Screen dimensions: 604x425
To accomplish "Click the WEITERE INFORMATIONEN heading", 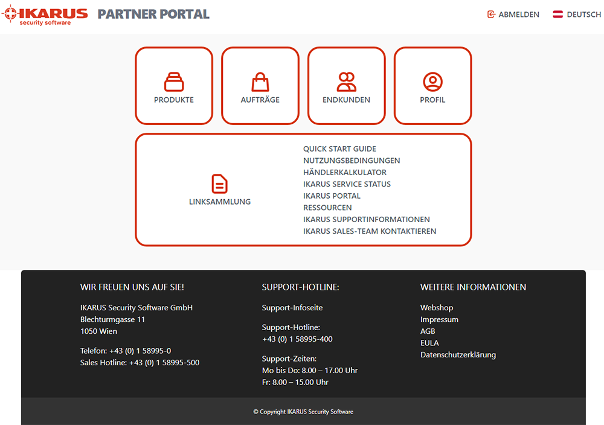I will 473,287.
